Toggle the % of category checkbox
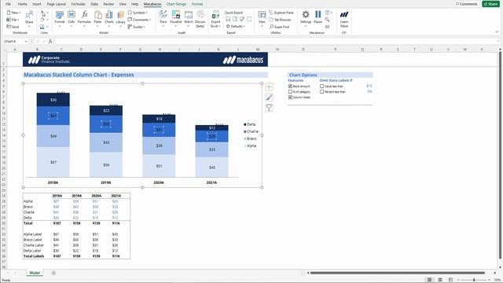The width and height of the screenshot is (503, 283). 290,92
